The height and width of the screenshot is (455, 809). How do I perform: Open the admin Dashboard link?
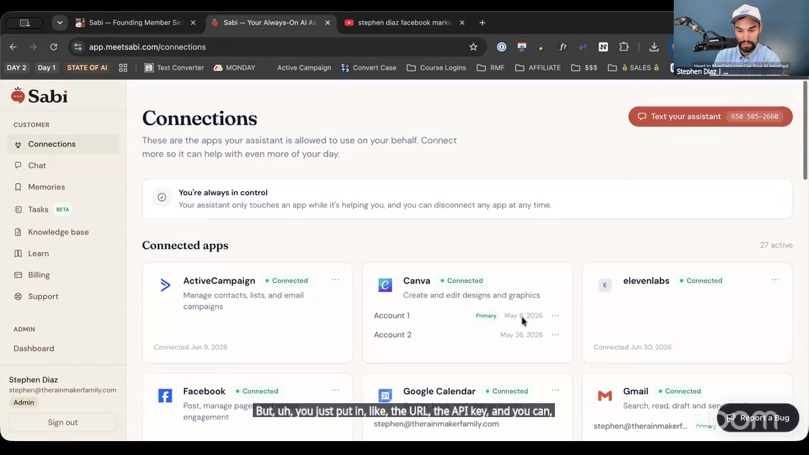33,348
